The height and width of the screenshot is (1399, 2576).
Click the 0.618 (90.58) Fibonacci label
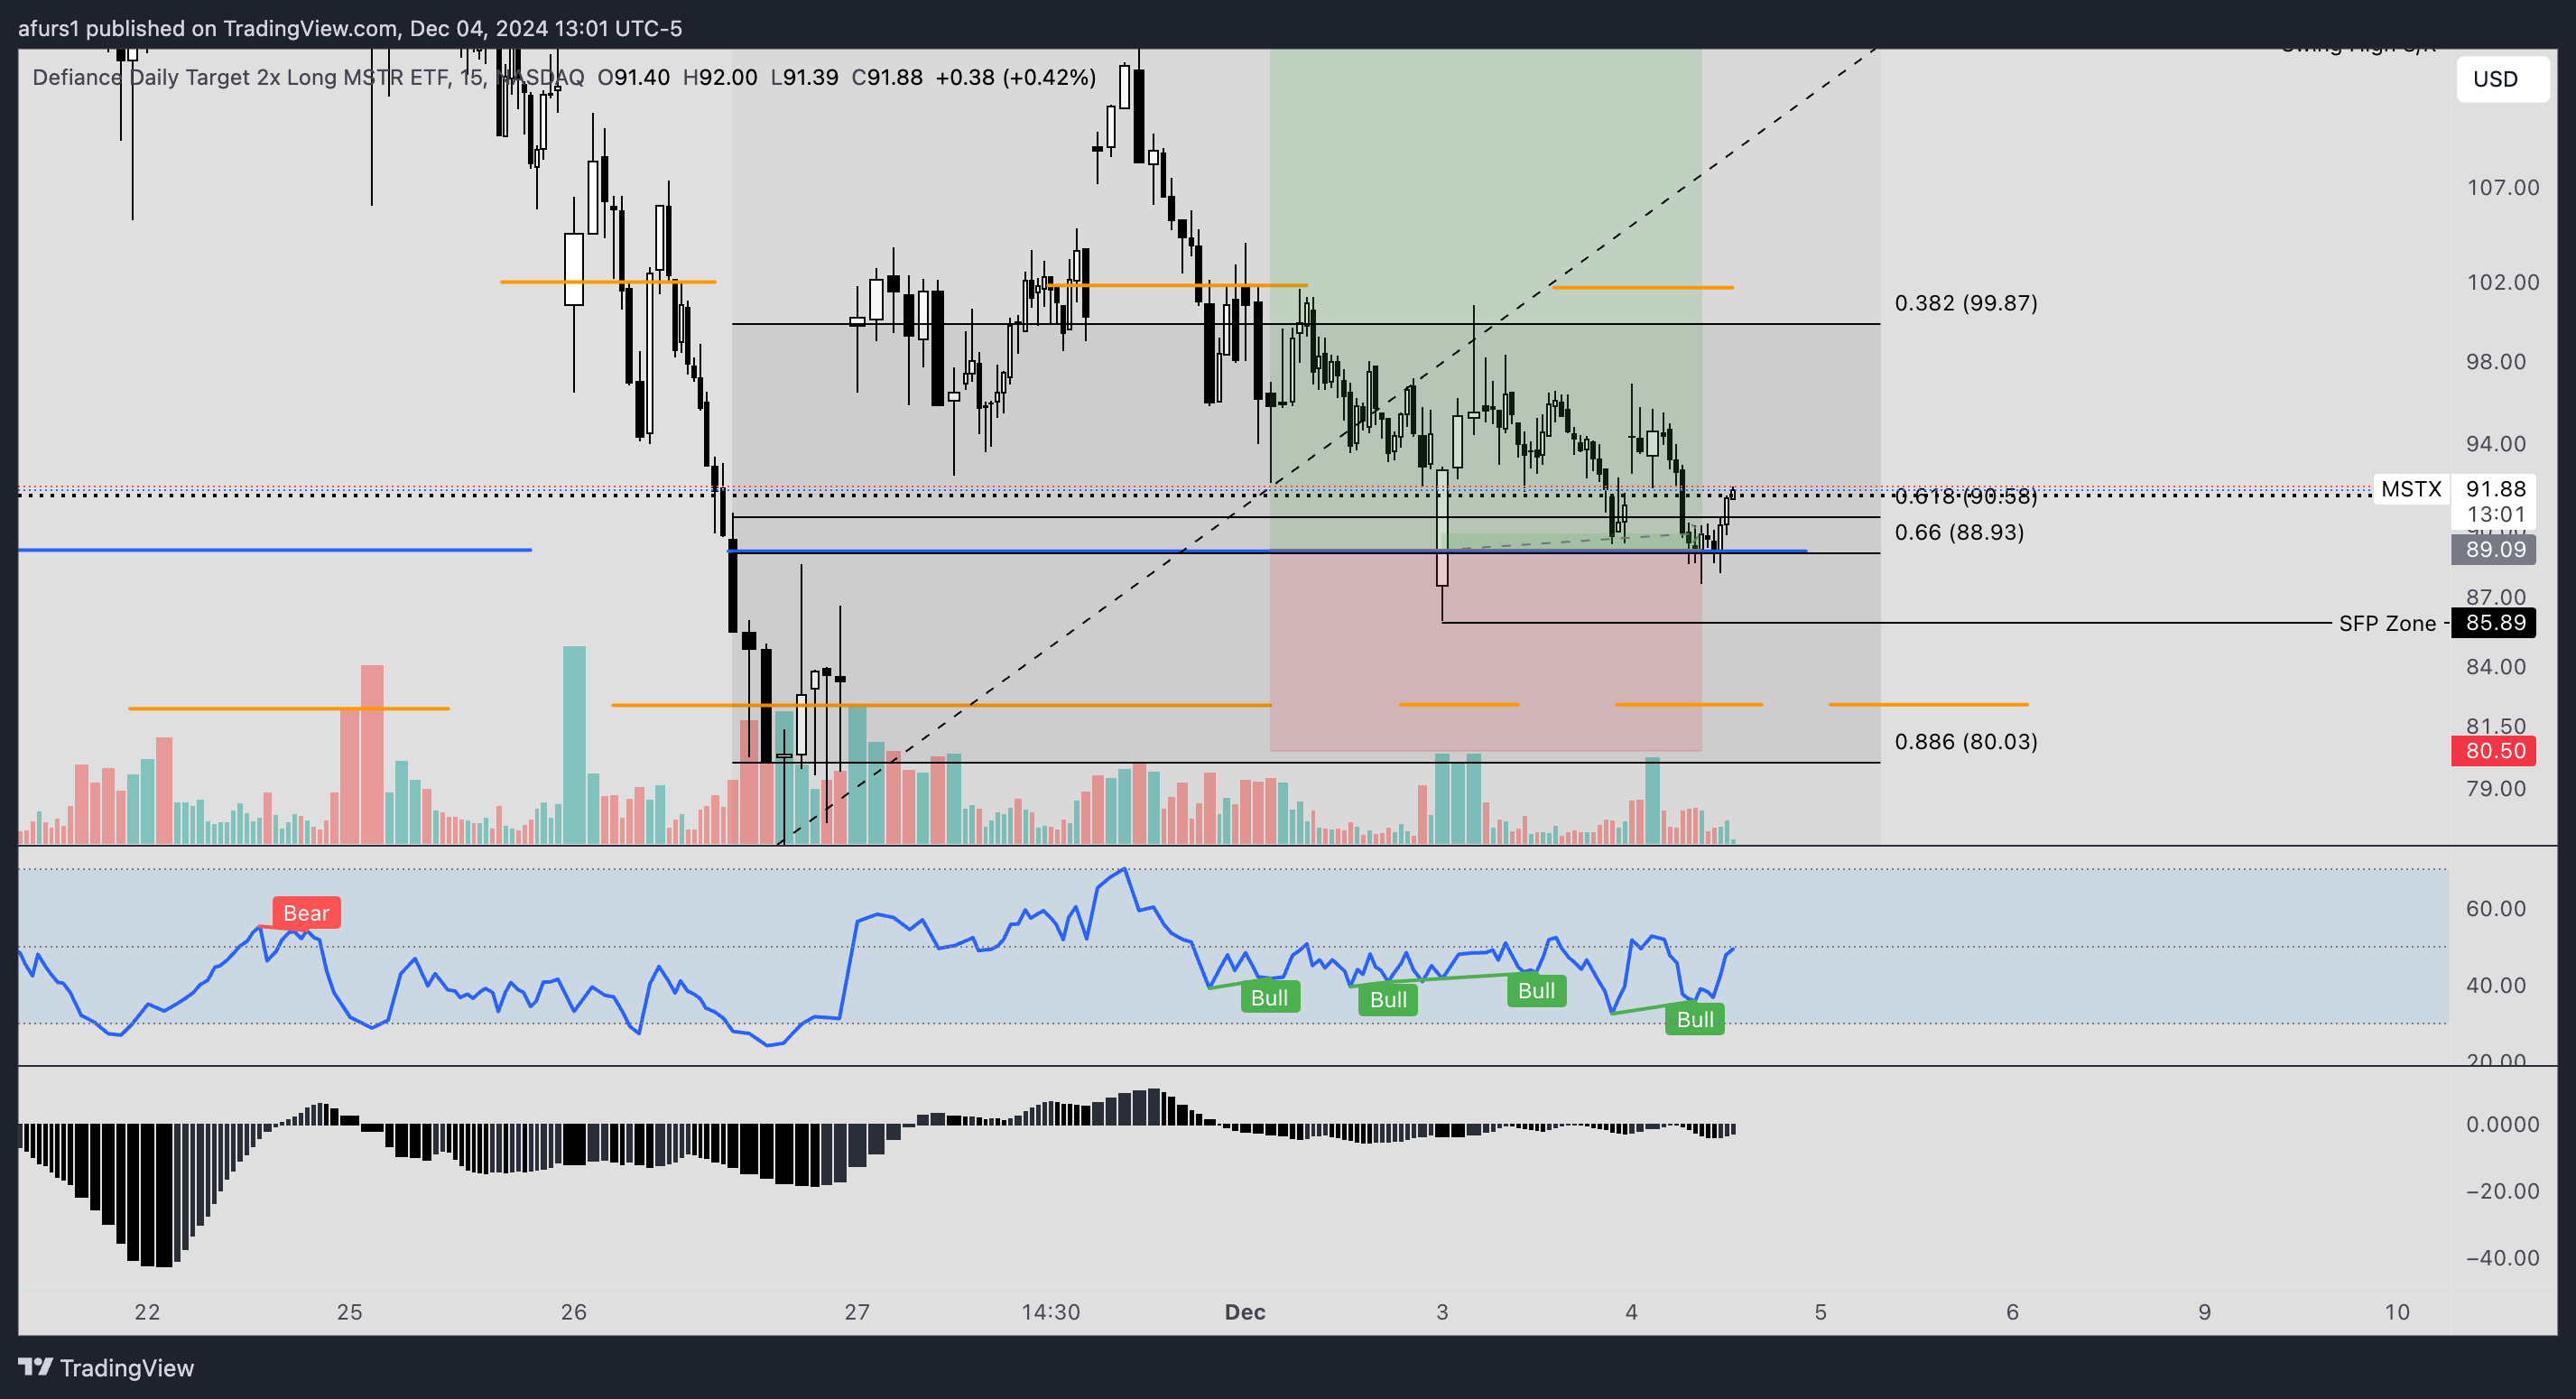coord(1966,496)
